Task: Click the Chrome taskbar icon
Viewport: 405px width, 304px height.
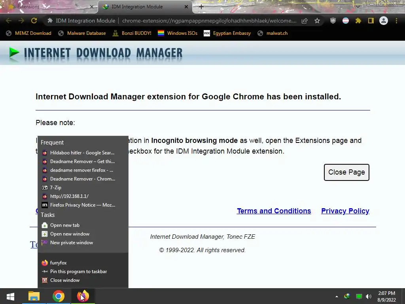Action: tap(59, 296)
